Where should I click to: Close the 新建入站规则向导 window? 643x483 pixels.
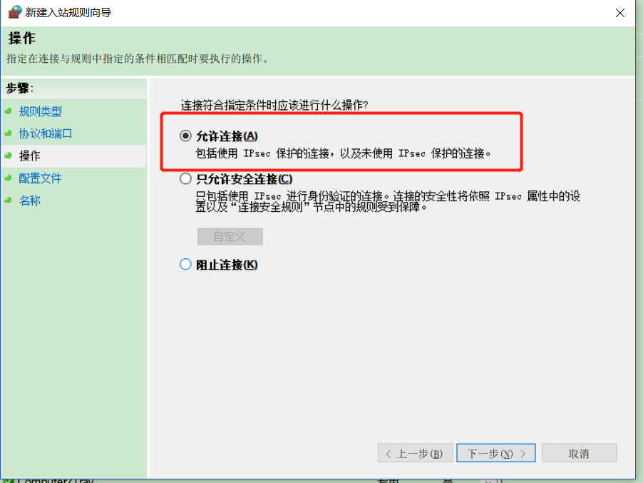620,13
